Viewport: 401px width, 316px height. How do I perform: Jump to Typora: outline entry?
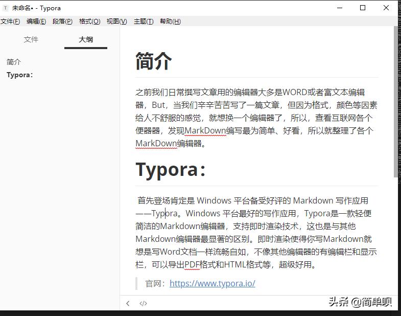tap(20, 75)
